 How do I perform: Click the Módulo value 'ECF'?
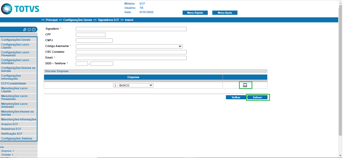(142, 4)
